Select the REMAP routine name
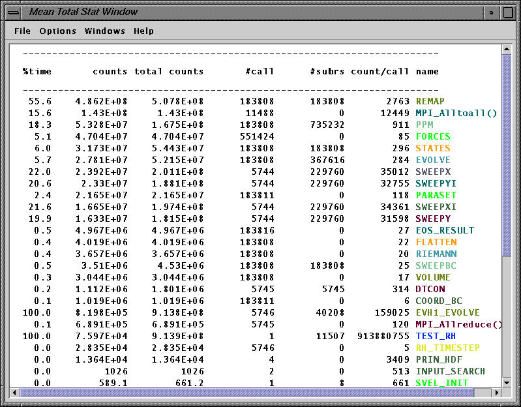 click(x=430, y=101)
